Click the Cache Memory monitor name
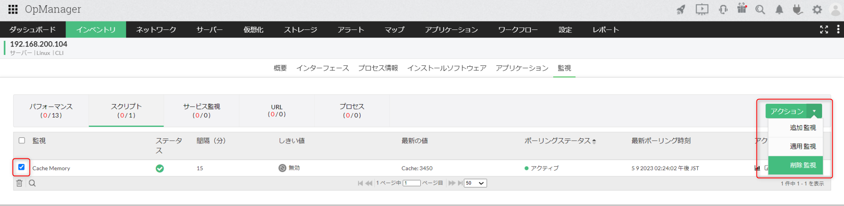844x206 pixels. tap(51, 168)
